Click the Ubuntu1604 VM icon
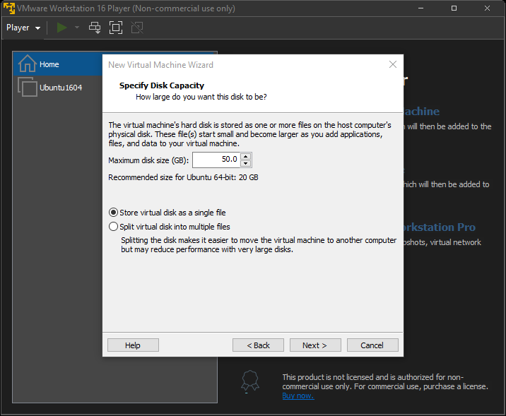This screenshot has width=506, height=416. [x=28, y=87]
